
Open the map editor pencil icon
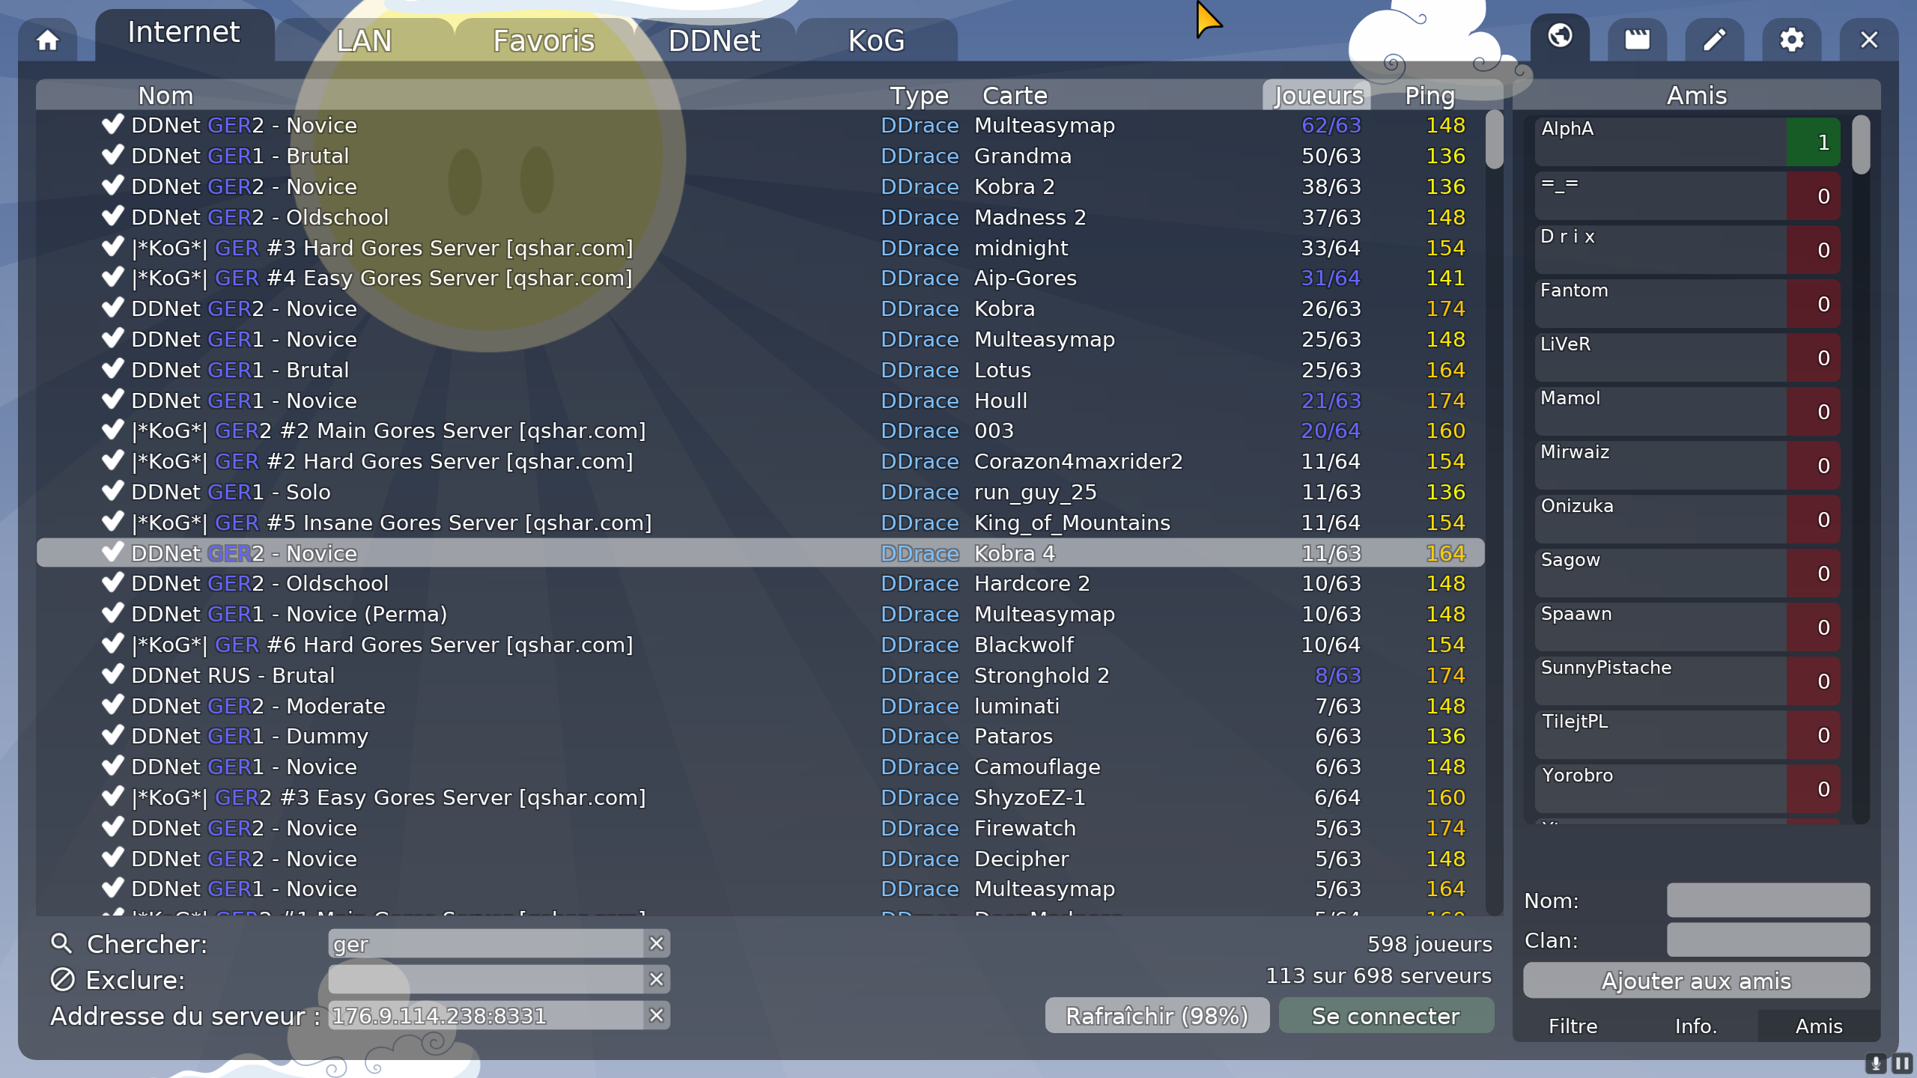coord(1714,40)
